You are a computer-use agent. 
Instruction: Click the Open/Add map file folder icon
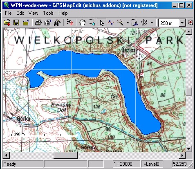tap(7, 23)
